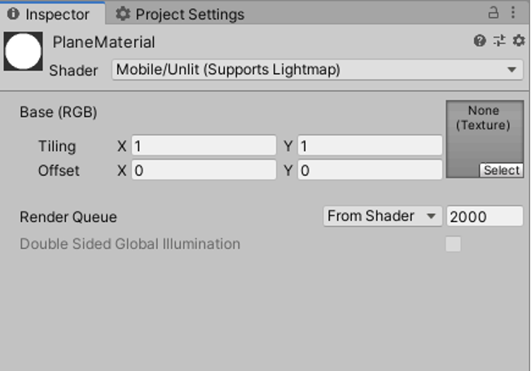
Task: Toggle the Inspector lock icon
Action: pyautogui.click(x=494, y=13)
